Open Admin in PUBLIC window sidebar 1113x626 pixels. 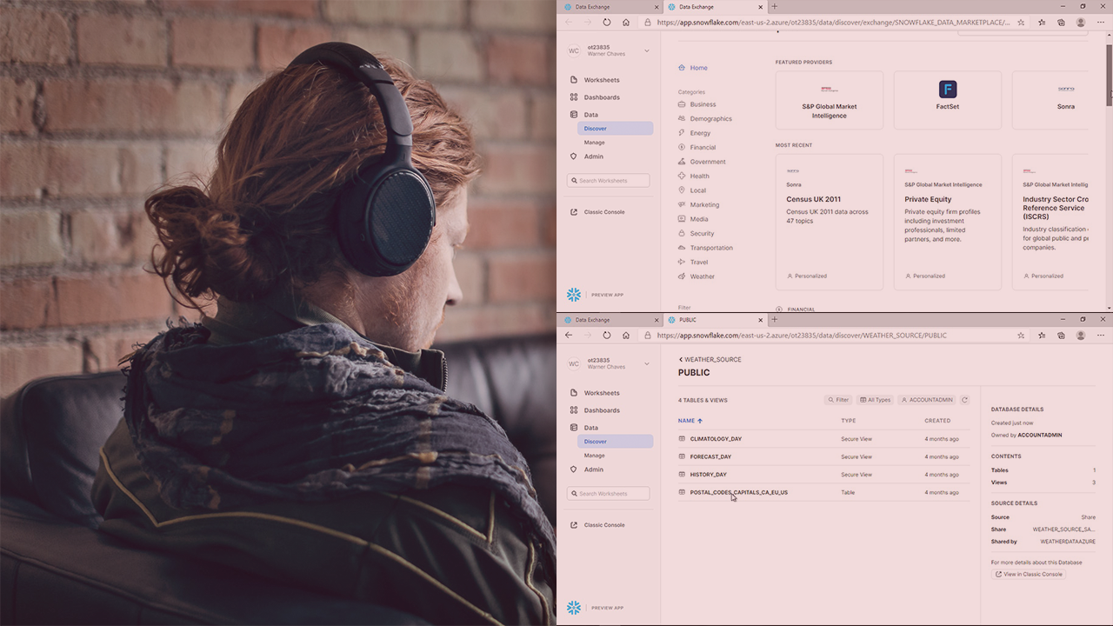pyautogui.click(x=586, y=469)
